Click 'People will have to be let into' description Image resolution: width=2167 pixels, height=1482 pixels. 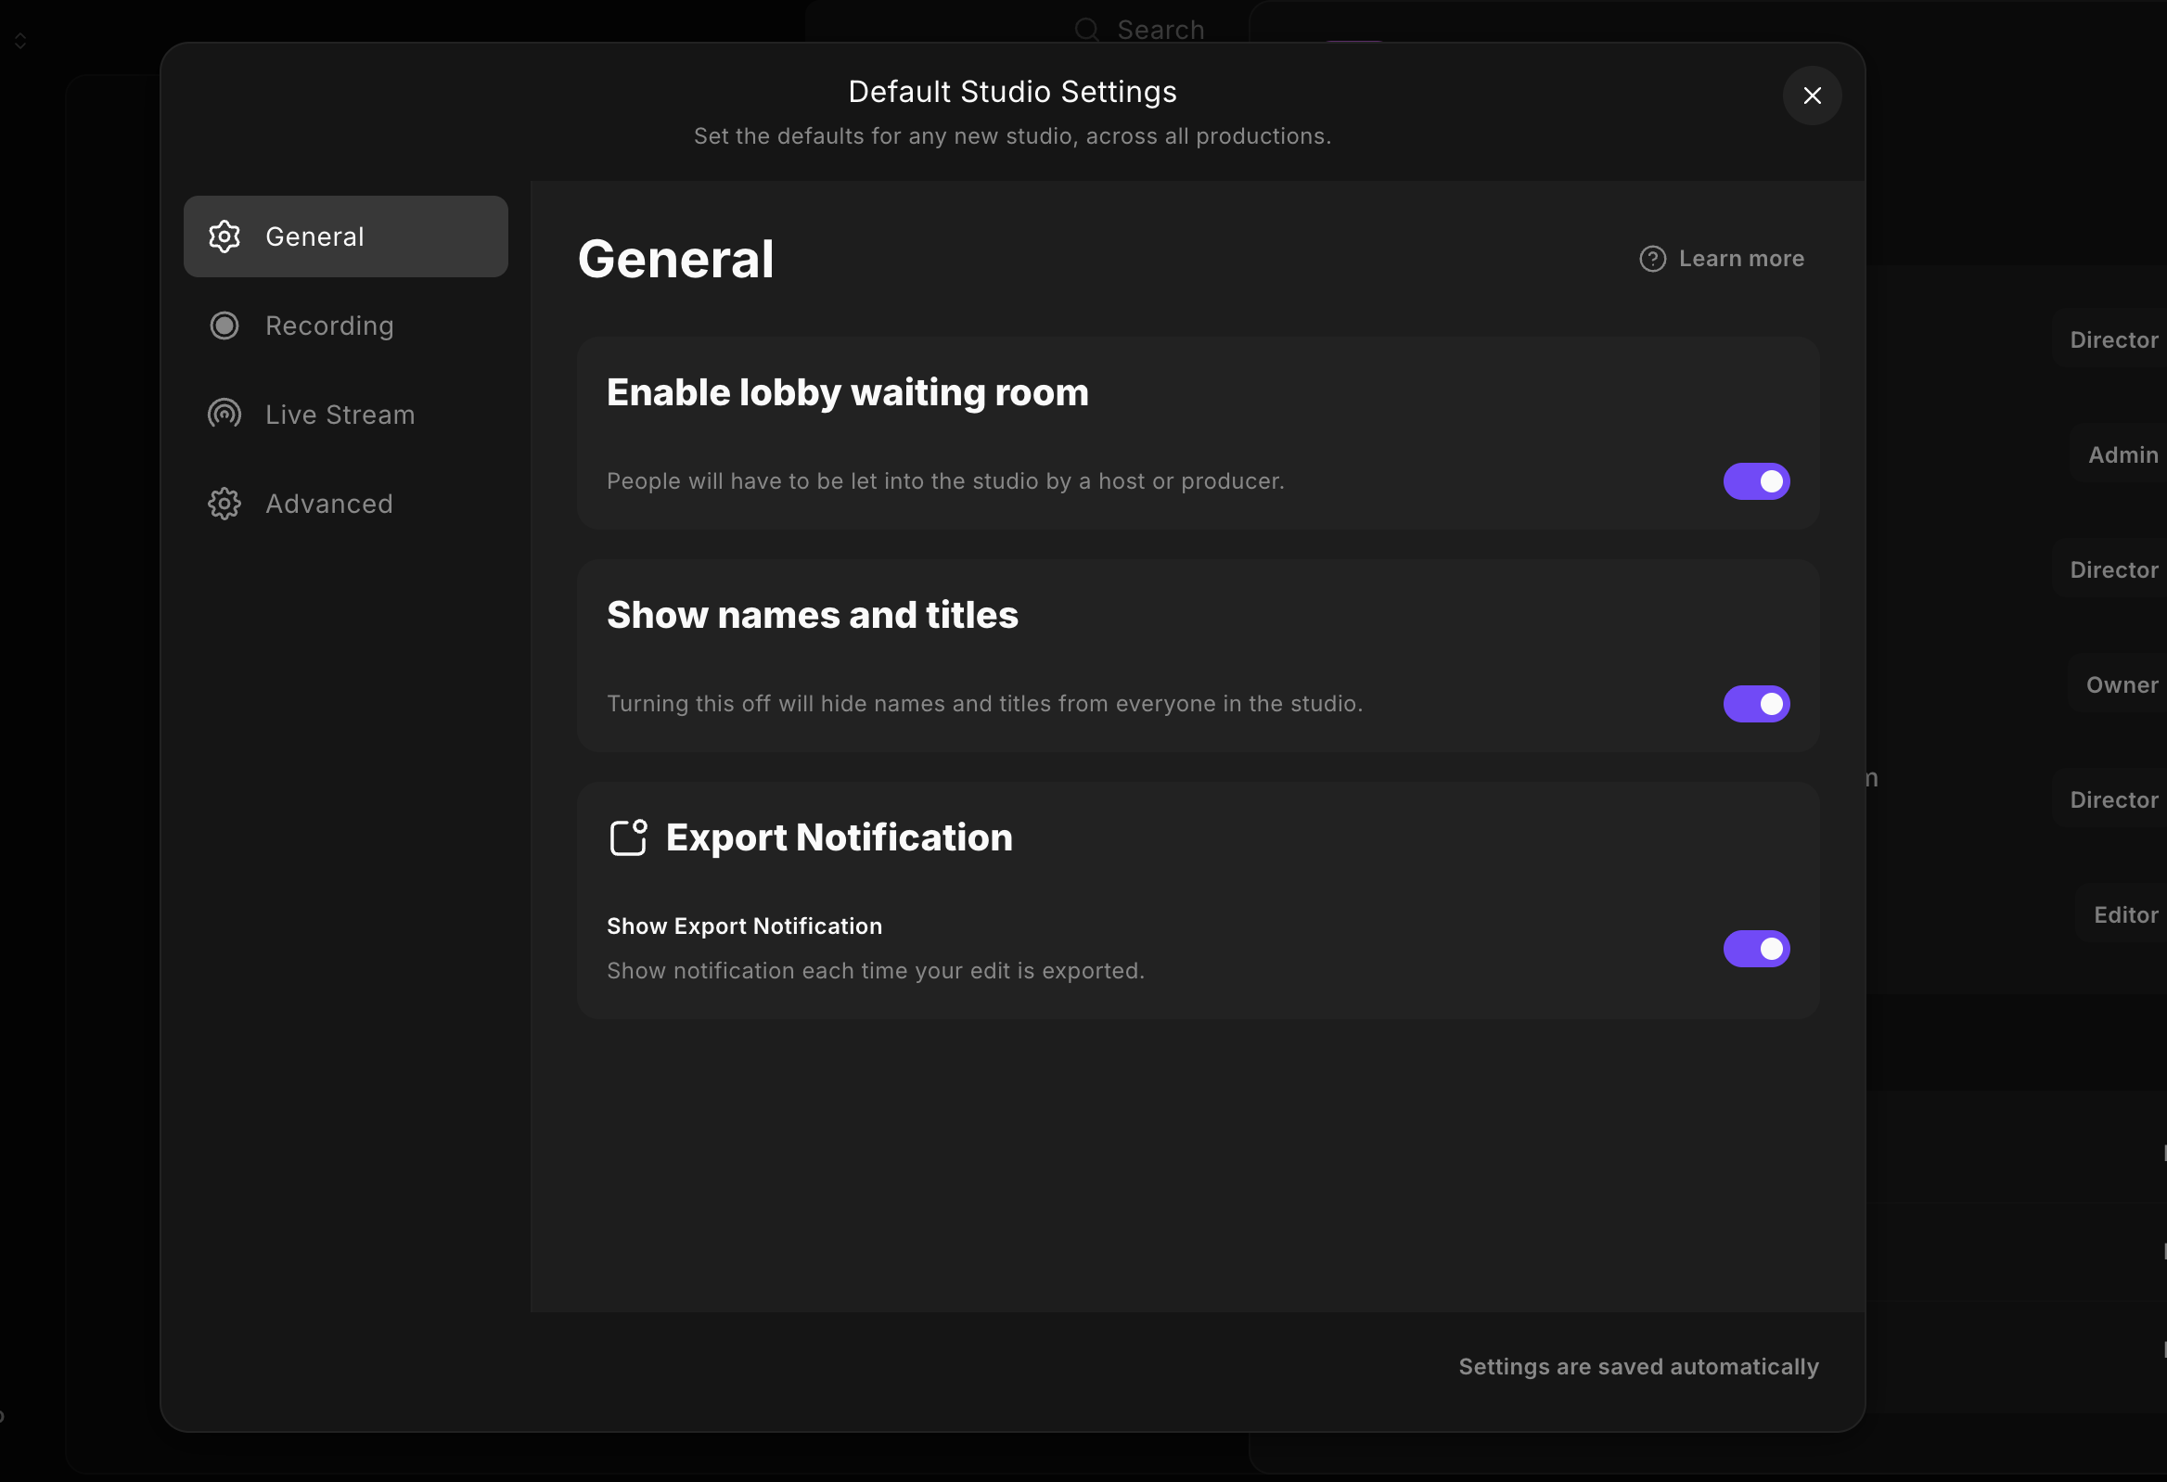click(945, 481)
